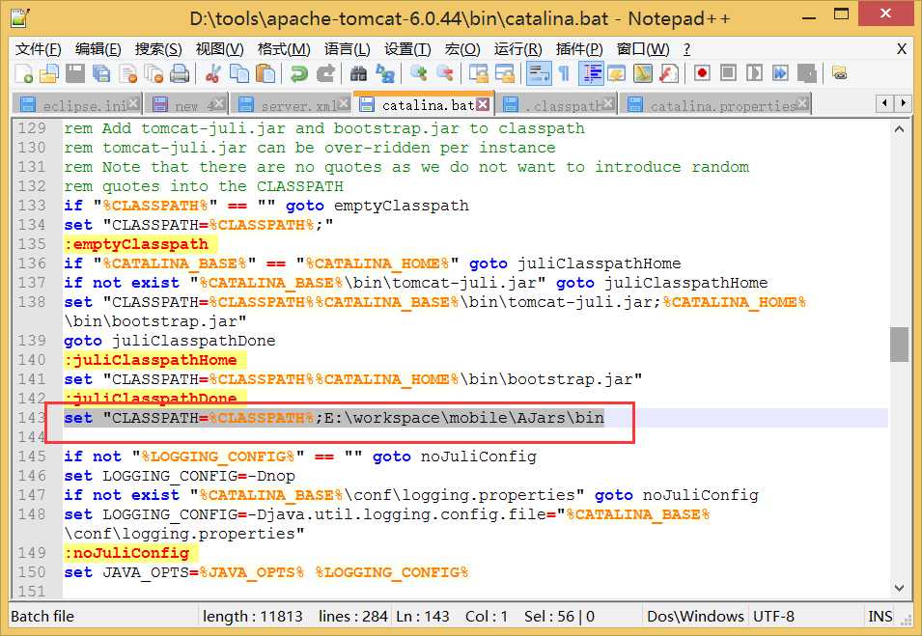
Task: Click the Print toolbar icon
Action: click(180, 73)
